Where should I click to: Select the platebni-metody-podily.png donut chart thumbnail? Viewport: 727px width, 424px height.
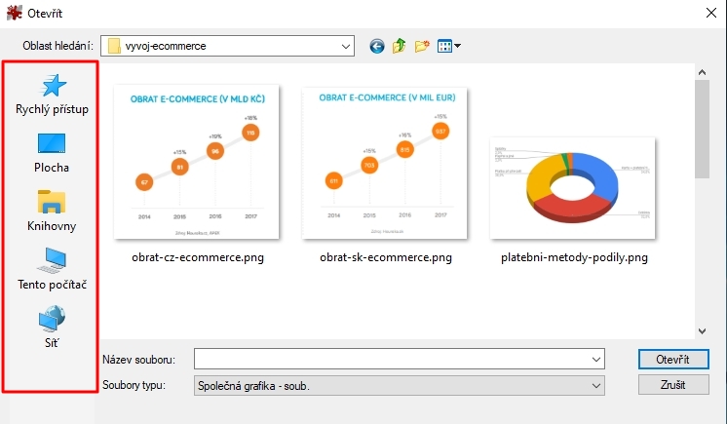click(573, 188)
